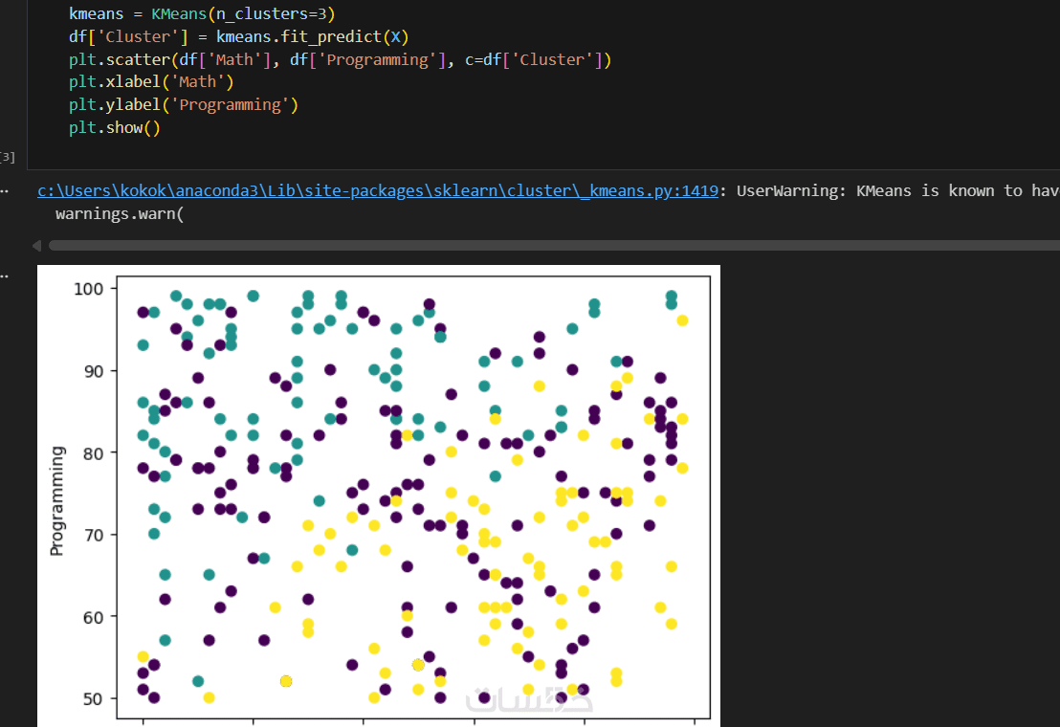The image size is (1060, 727).
Task: Click the 'Math' string in plt.xlabel
Action: [197, 82]
